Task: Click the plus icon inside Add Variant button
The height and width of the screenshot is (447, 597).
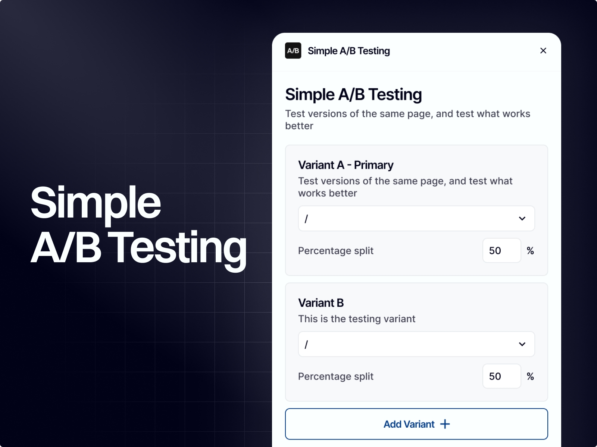Action: [x=445, y=424]
